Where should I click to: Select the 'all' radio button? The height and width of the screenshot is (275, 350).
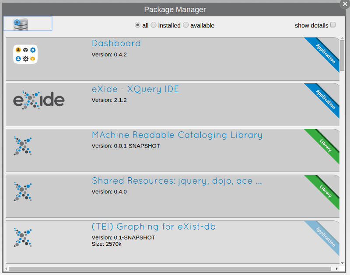coord(137,25)
